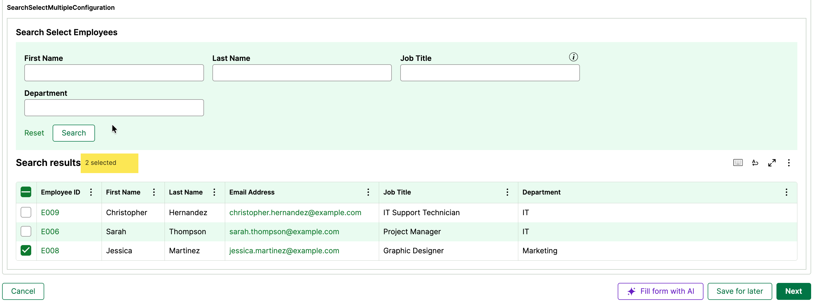Screen dimensions: 818x307
Task: Open the Email Address column options menu
Action: pyautogui.click(x=368, y=192)
